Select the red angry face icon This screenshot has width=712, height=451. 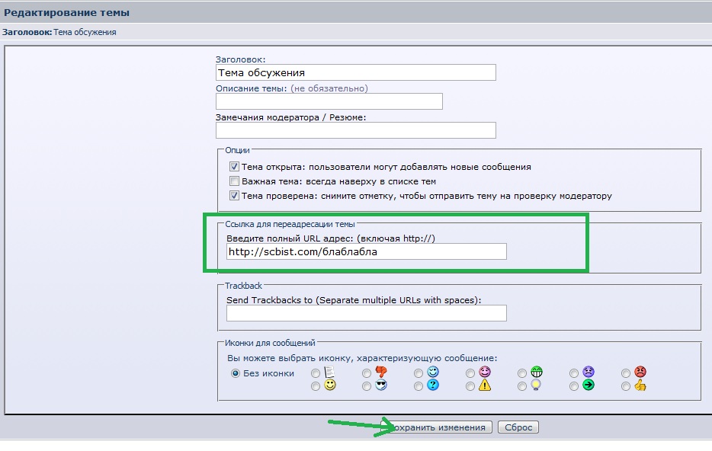click(x=626, y=373)
